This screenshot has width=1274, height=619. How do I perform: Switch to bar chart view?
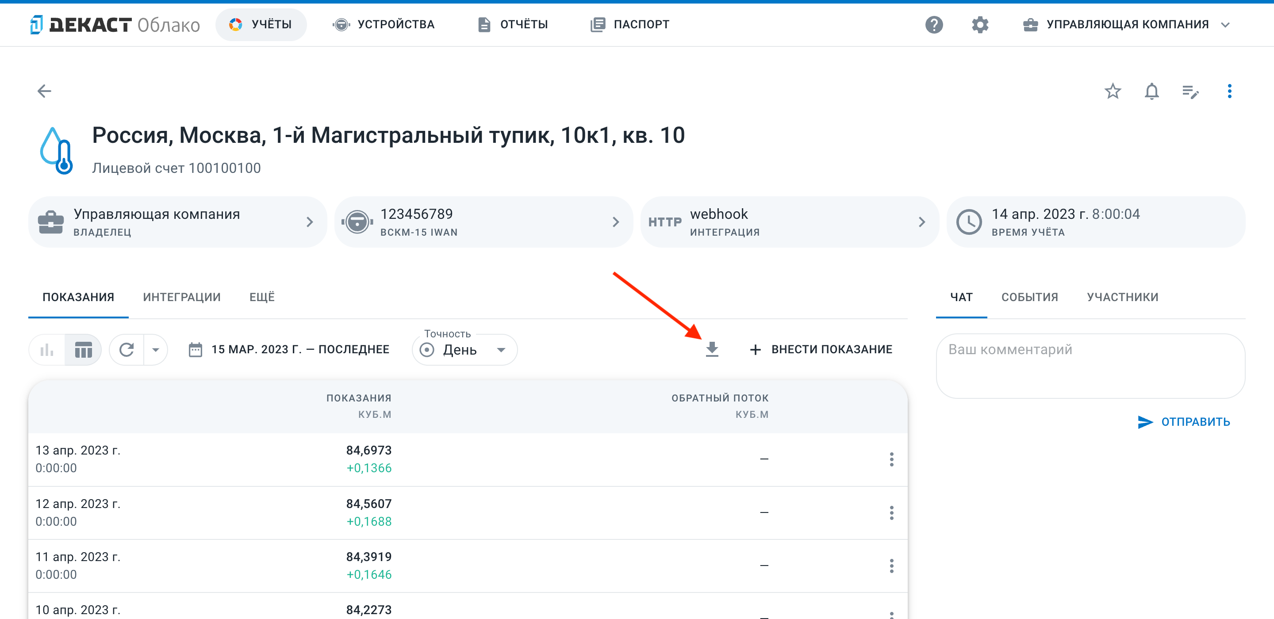tap(47, 350)
